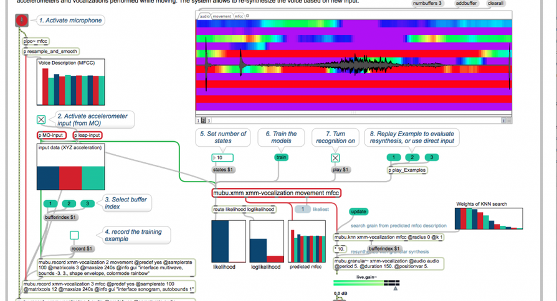Click the predicted mfcc bar display
The height and width of the screenshot is (301, 557).
(307, 241)
